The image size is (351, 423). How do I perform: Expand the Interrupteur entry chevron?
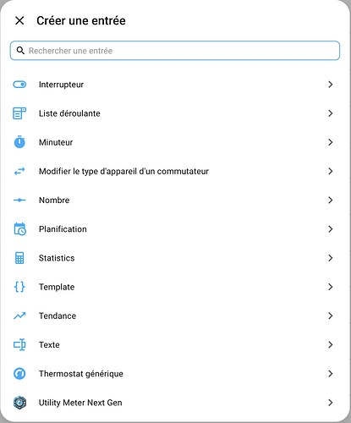click(331, 85)
